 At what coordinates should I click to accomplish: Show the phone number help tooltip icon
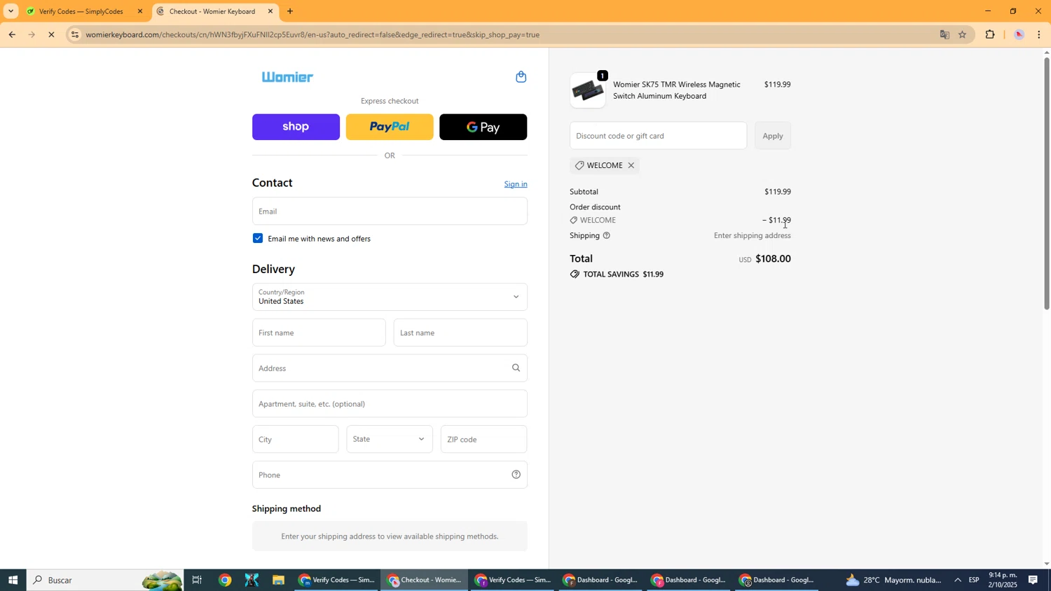pyautogui.click(x=516, y=475)
